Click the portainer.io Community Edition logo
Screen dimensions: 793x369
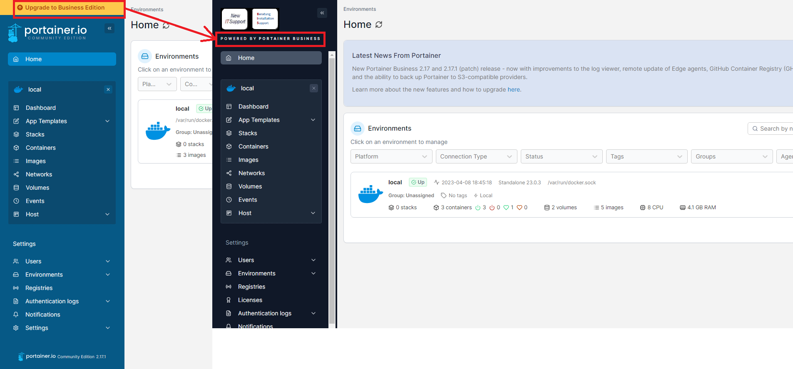point(48,32)
